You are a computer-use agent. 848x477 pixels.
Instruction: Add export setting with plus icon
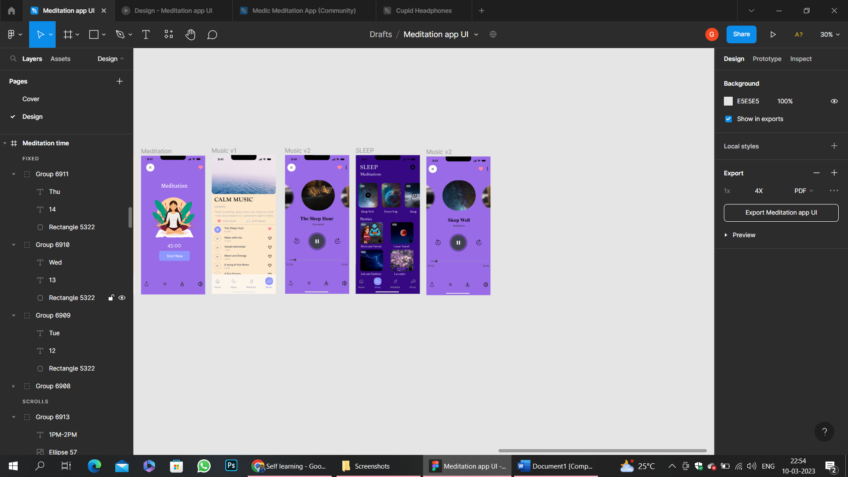tap(834, 173)
